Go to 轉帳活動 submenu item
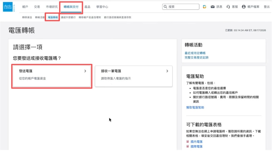The width and height of the screenshot is (274, 152). [x=40, y=17]
